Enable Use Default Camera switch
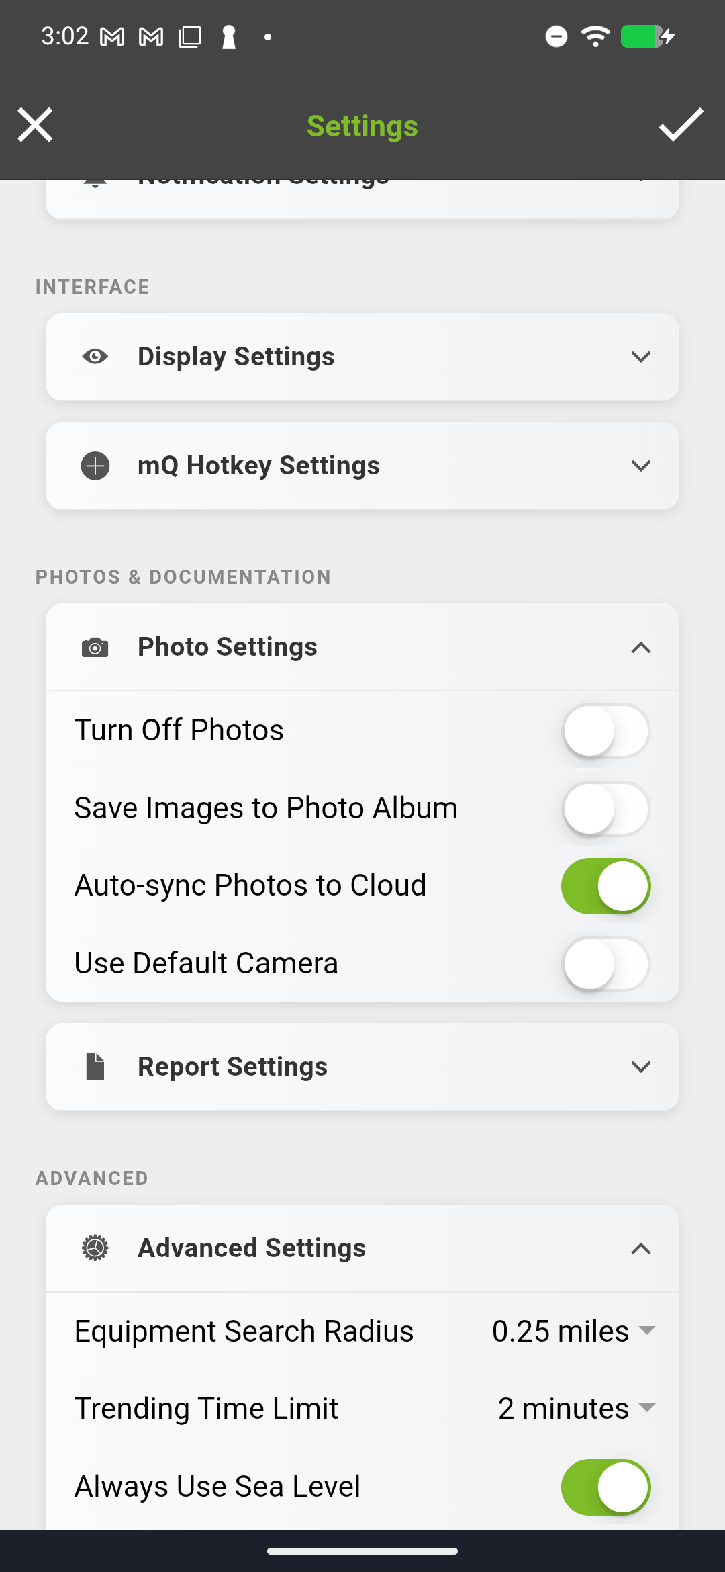Screen dimensions: 725x1572 (x=606, y=963)
